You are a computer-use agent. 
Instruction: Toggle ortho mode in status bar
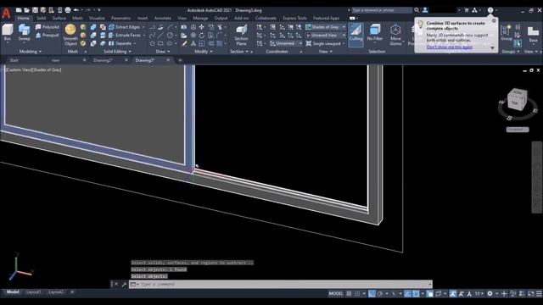coord(372,294)
